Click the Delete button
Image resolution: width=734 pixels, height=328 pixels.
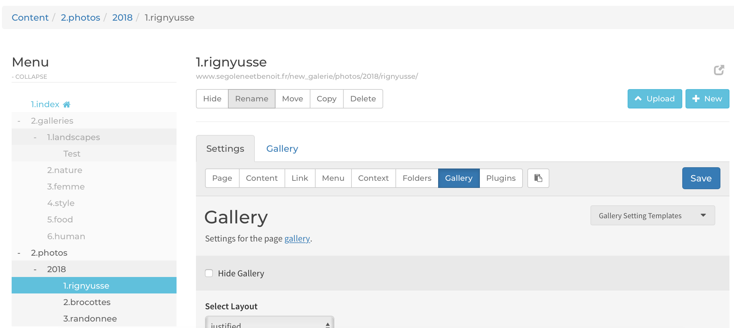coord(363,98)
